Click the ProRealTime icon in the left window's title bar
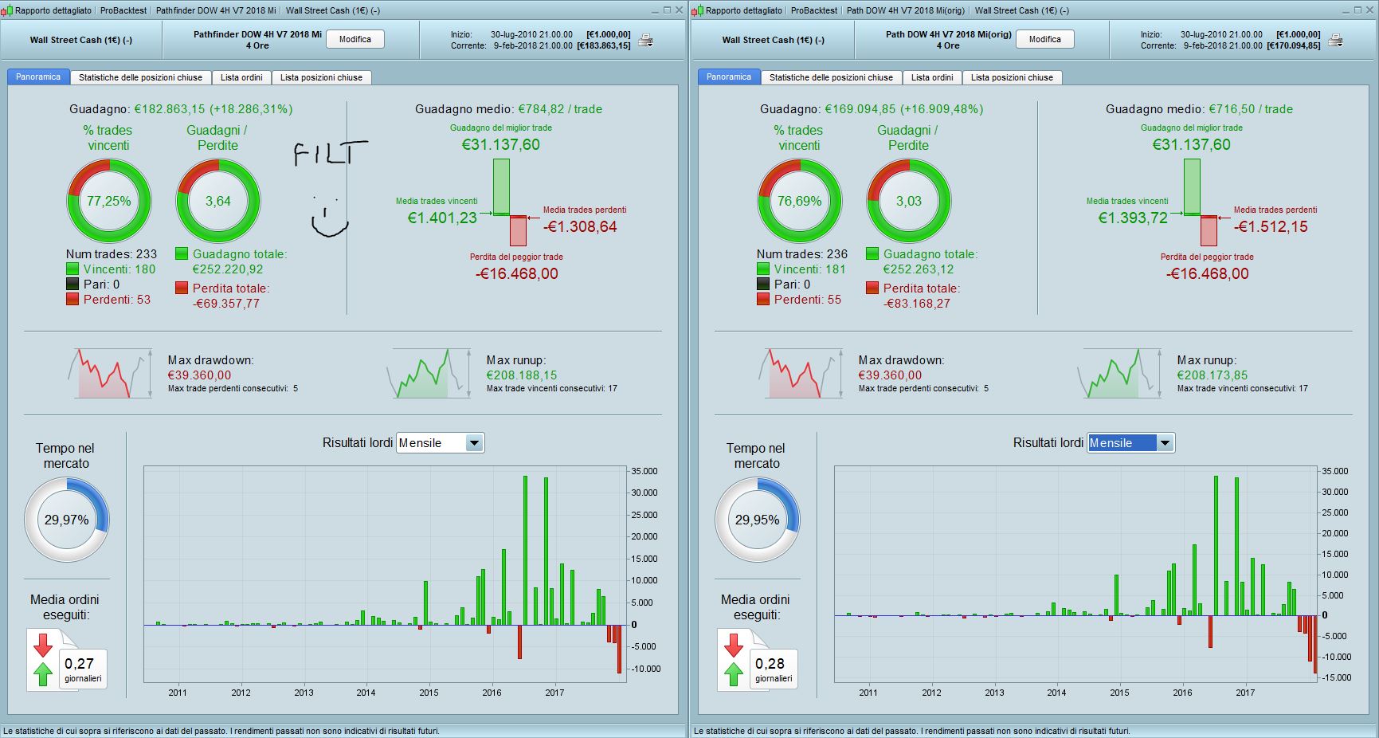Viewport: 1379px width, 738px height. click(x=7, y=10)
